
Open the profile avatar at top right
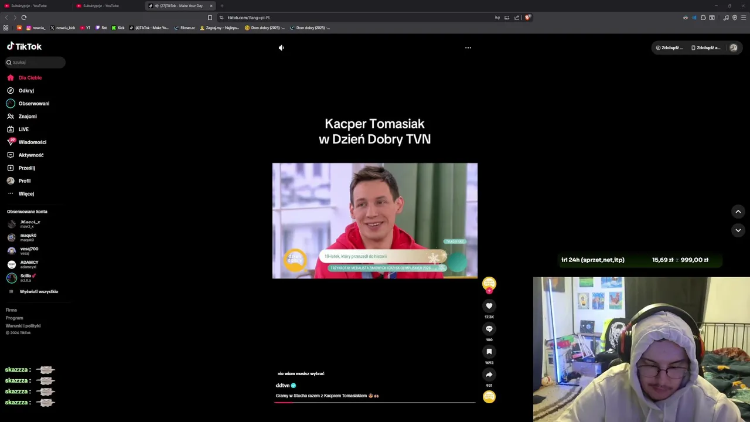click(x=734, y=47)
